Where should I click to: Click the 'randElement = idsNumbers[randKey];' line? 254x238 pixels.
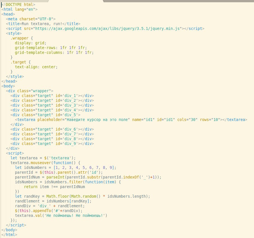click(x=53, y=201)
